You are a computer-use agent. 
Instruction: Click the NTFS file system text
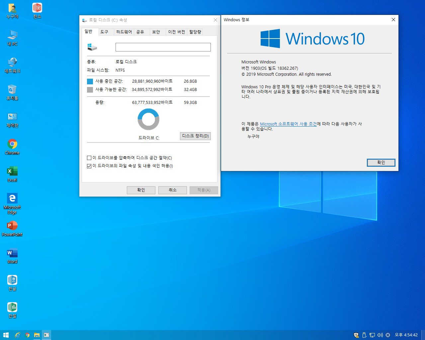[120, 70]
